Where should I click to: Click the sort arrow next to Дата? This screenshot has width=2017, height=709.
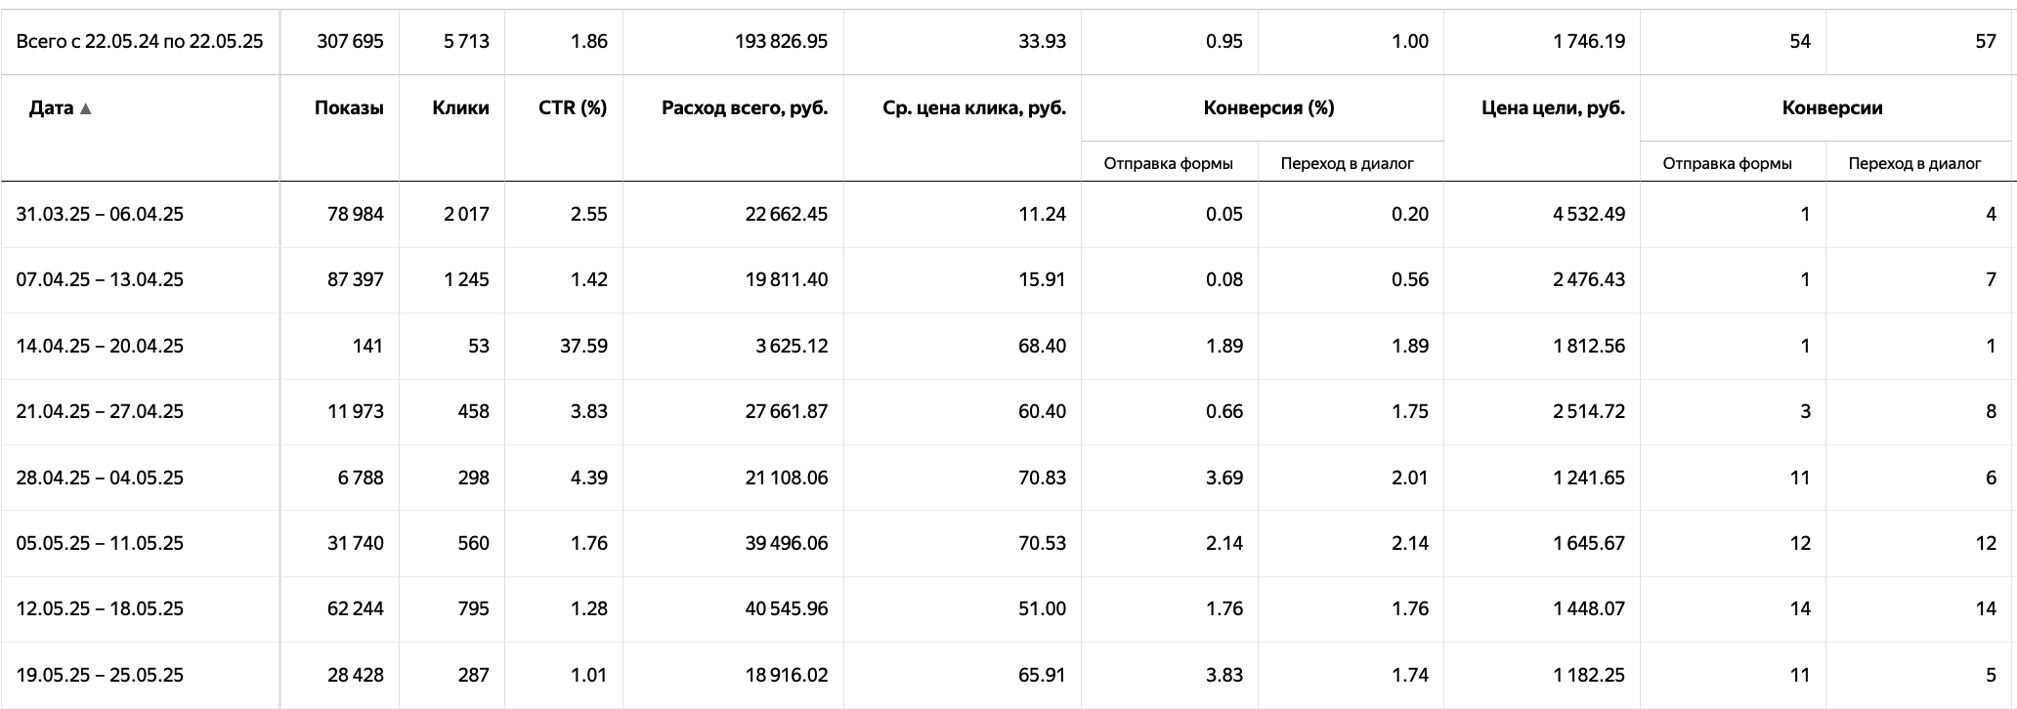86,108
